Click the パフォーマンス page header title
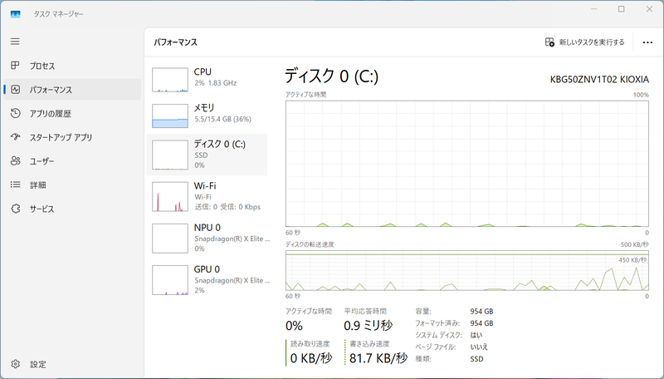Viewport: 664px width, 379px height. (175, 42)
